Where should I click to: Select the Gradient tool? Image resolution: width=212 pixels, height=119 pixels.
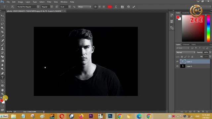[x=2, y=61]
